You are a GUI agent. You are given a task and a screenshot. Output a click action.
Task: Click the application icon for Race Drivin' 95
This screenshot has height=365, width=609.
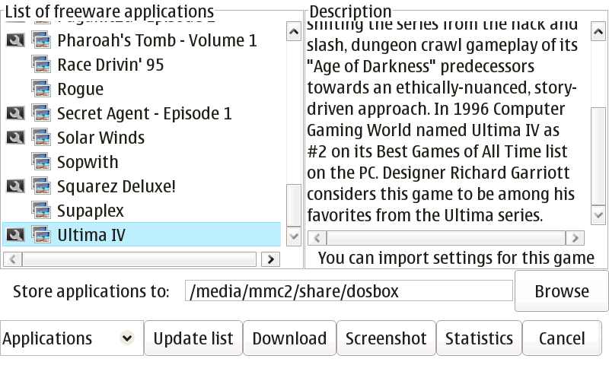point(41,65)
